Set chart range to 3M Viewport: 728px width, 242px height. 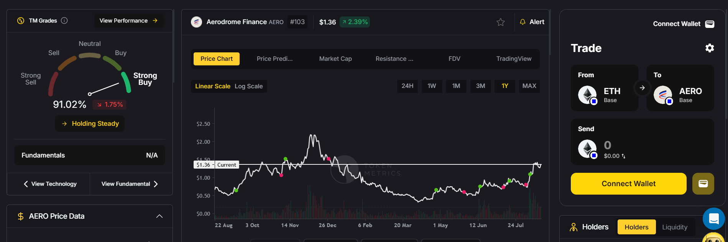[480, 86]
